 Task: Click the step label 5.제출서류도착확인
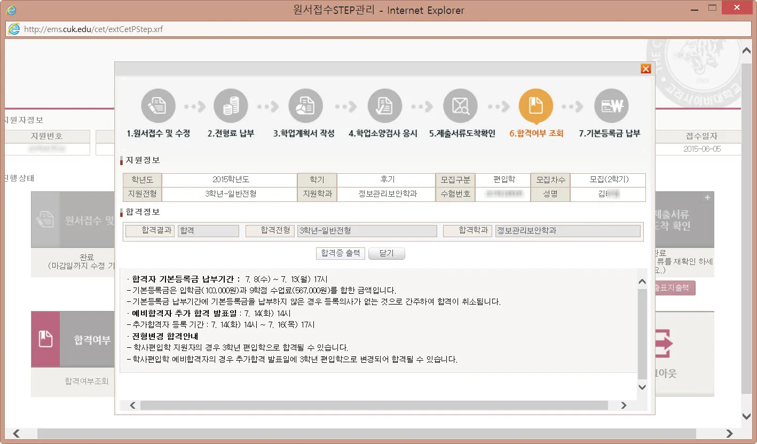coord(462,134)
